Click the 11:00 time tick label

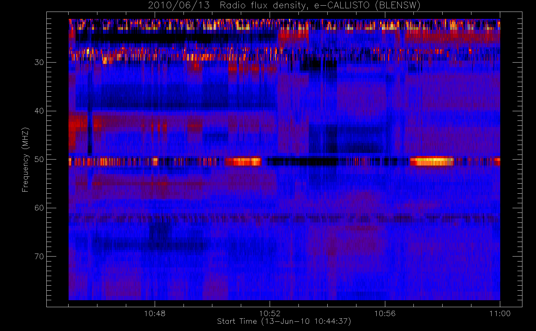click(x=500, y=313)
